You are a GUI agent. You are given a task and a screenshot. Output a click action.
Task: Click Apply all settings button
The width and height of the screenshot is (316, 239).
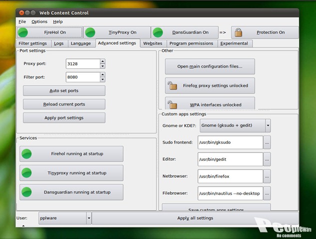(195, 218)
